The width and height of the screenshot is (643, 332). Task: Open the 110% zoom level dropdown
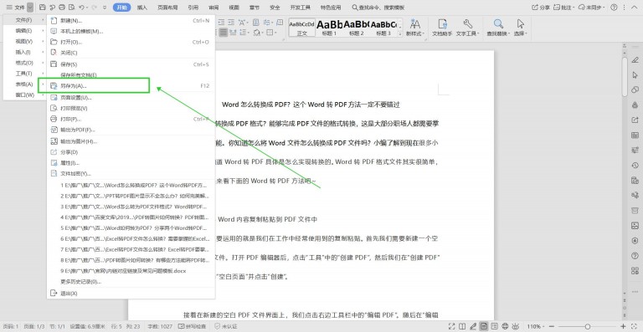[x=537, y=326]
